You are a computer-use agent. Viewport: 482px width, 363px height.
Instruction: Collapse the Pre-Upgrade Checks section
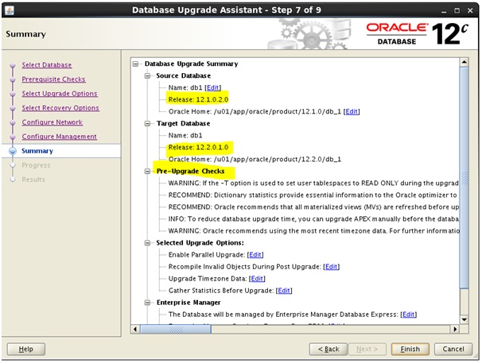[148, 172]
